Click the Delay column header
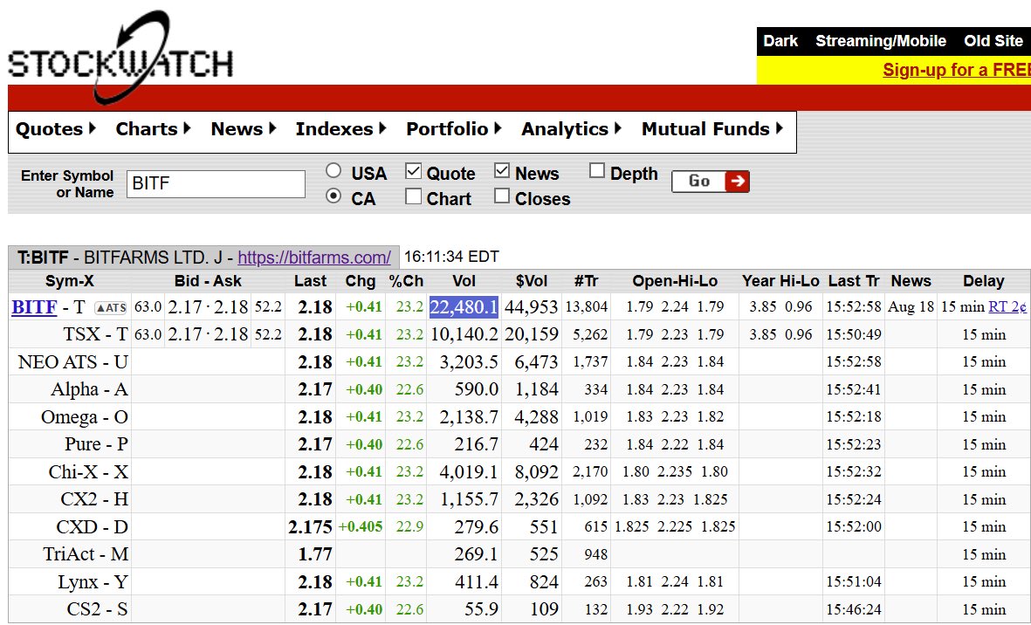 (984, 281)
